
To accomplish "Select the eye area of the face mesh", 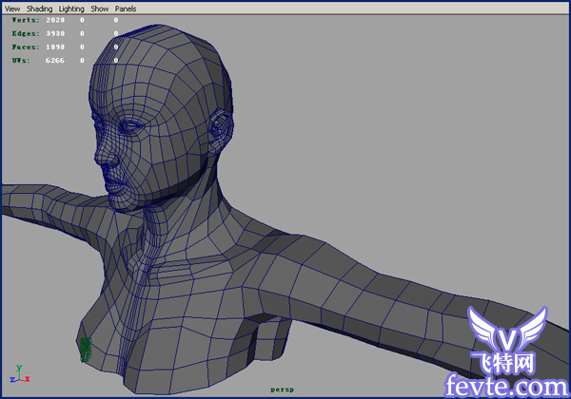I will (131, 126).
